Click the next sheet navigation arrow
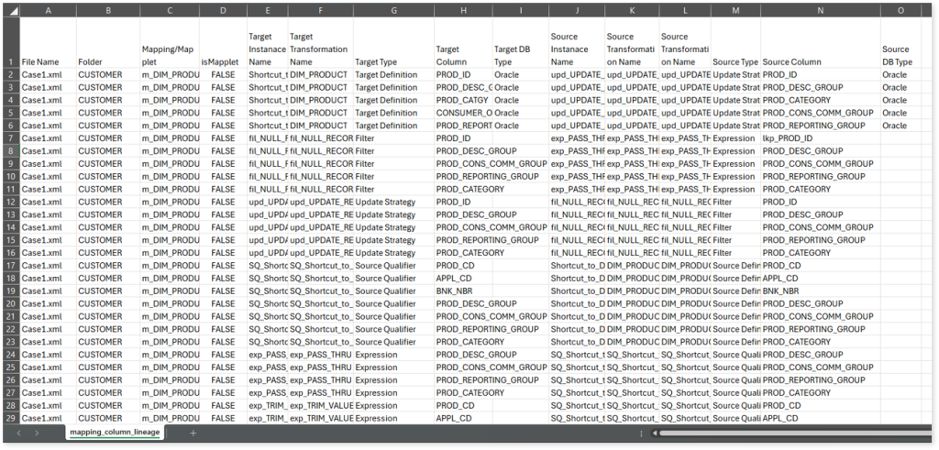 [x=37, y=433]
